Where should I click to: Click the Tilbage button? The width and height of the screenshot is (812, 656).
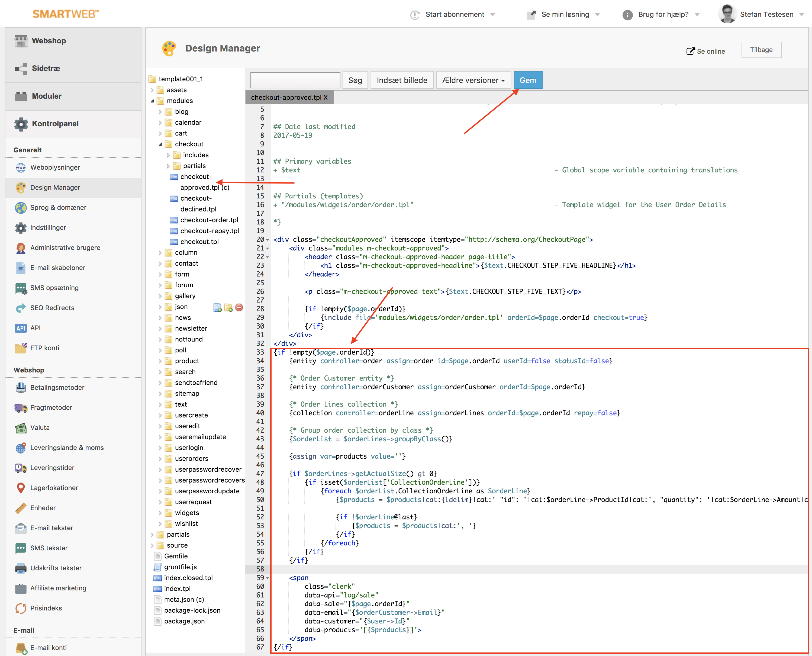coord(761,50)
